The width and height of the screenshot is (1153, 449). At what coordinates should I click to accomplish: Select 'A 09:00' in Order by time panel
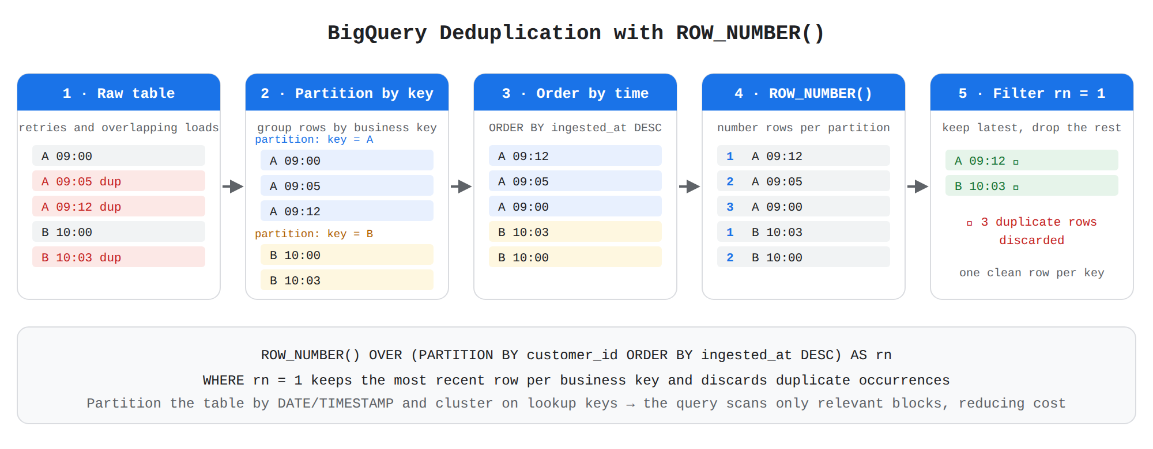click(x=575, y=206)
